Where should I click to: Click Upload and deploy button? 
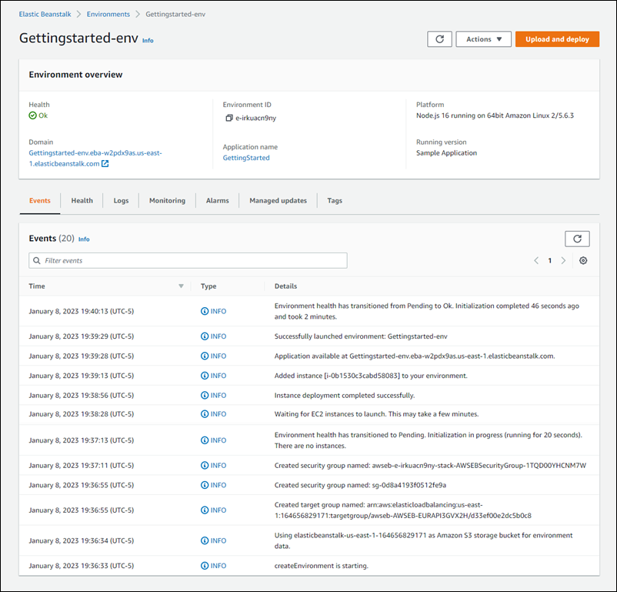[557, 39]
